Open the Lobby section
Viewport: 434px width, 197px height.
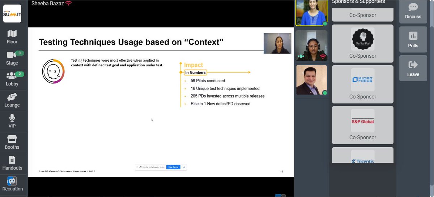coord(12,79)
